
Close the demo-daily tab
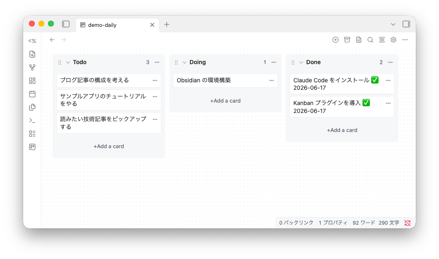click(x=152, y=25)
